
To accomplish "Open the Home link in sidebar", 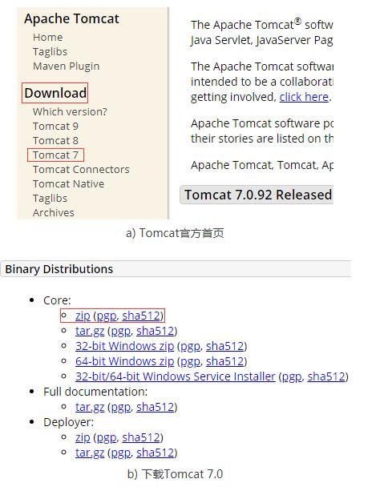I will point(47,38).
